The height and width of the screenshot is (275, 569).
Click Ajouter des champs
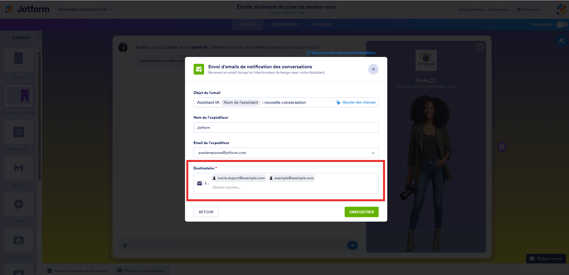(x=355, y=102)
